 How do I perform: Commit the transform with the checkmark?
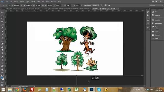pos(109,5)
